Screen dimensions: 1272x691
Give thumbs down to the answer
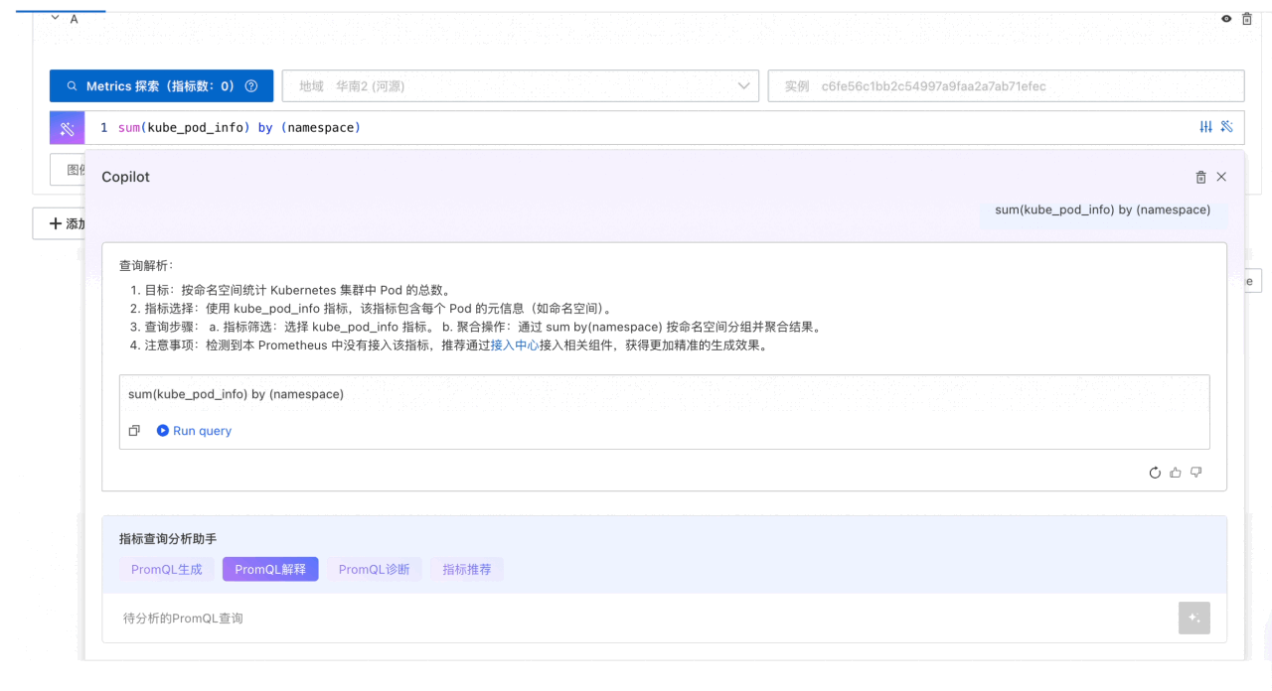click(1196, 473)
